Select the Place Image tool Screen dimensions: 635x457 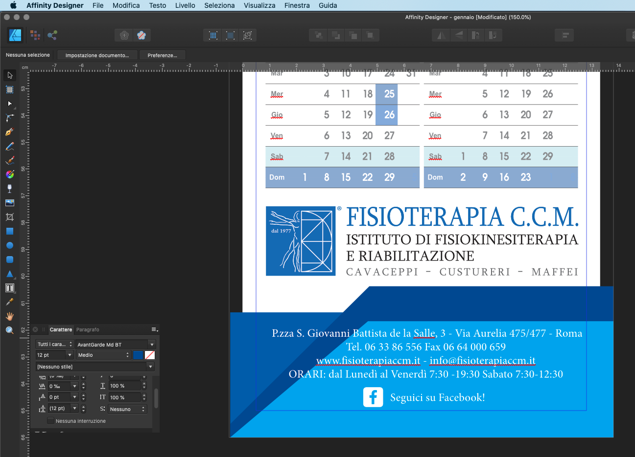(x=10, y=203)
